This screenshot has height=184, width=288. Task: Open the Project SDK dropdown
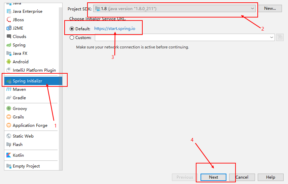coord(174,9)
